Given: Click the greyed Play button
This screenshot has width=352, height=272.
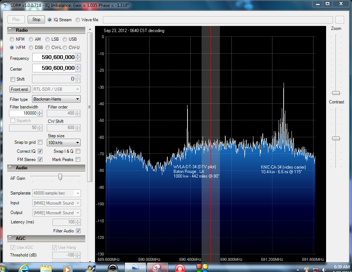Looking at the screenshot, I should point(16,19).
